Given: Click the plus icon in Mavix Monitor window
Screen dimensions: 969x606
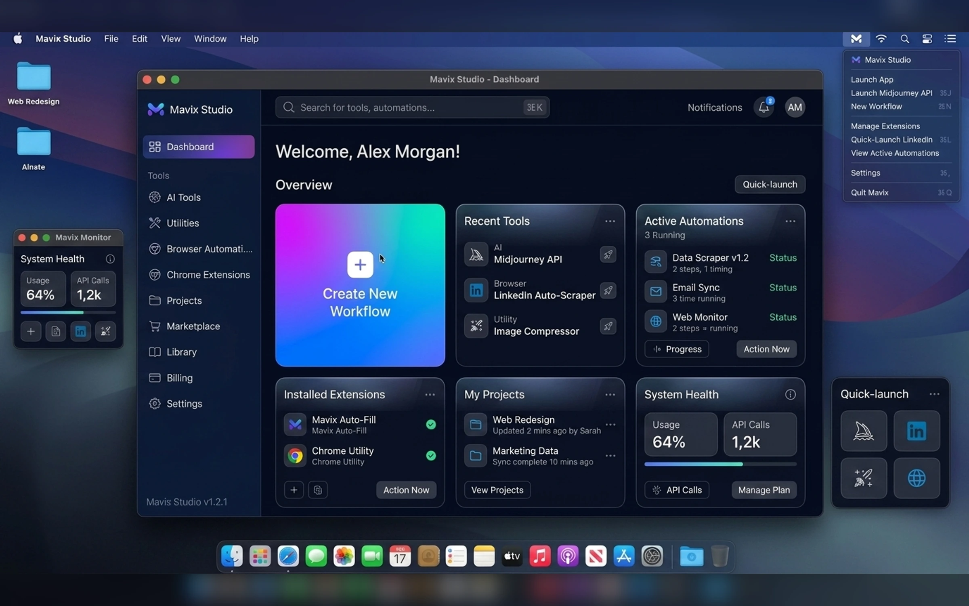Looking at the screenshot, I should (x=31, y=332).
